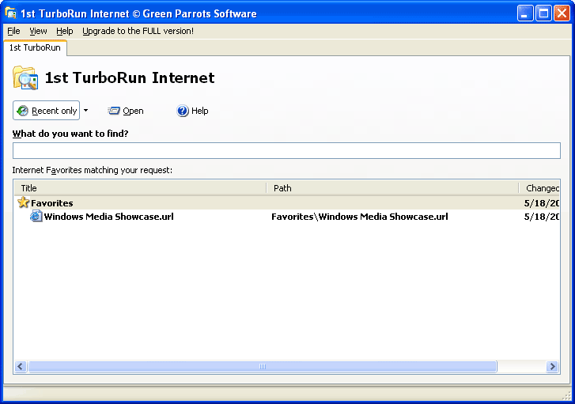Open the Help menu

[x=65, y=31]
